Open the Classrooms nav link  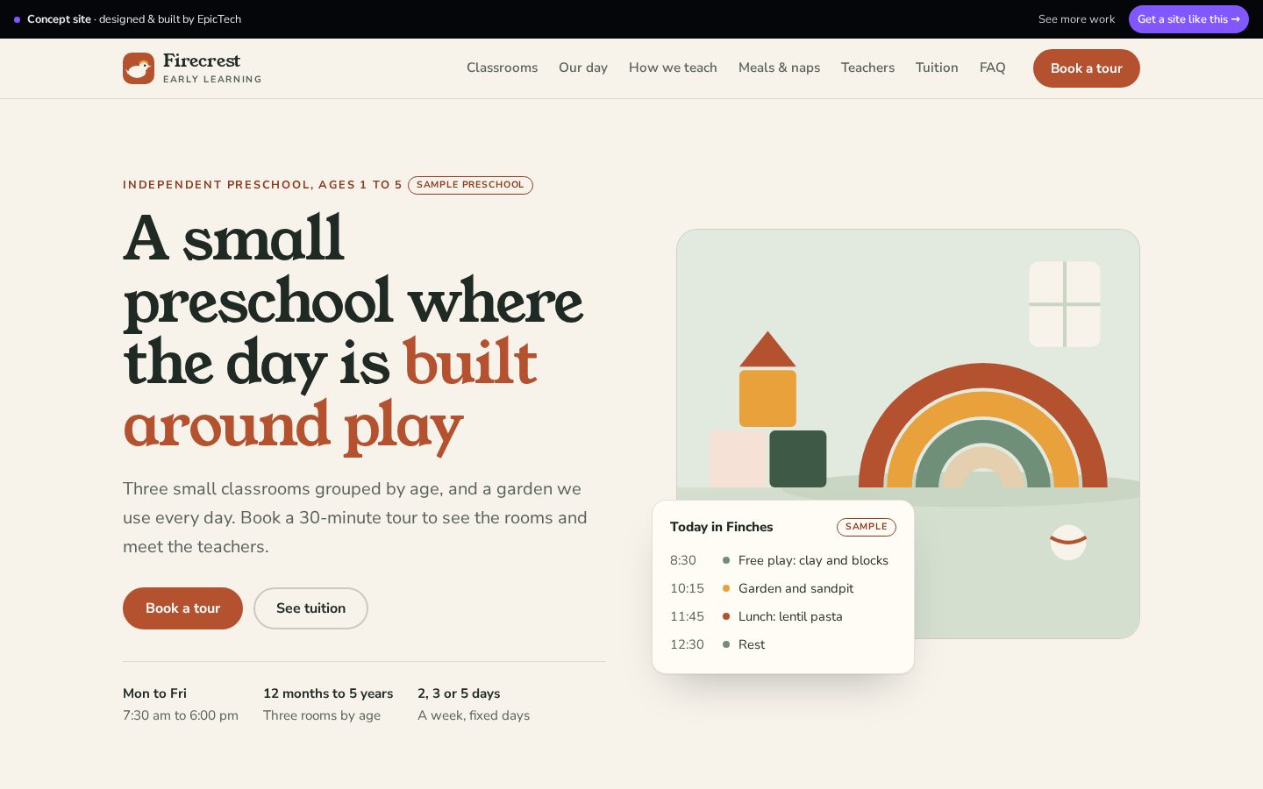(x=502, y=68)
